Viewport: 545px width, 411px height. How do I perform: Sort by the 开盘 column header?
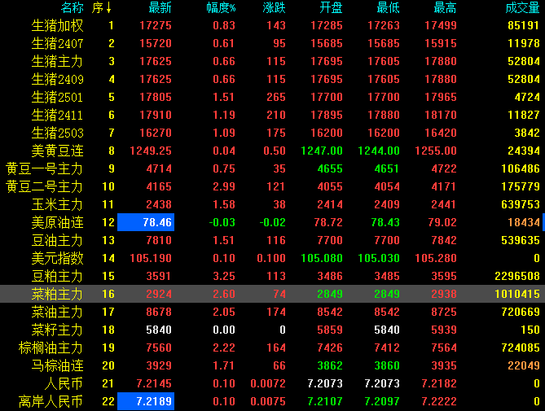tap(331, 7)
